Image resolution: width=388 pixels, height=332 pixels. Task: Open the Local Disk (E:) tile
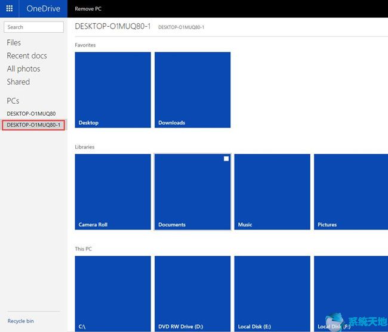click(272, 294)
